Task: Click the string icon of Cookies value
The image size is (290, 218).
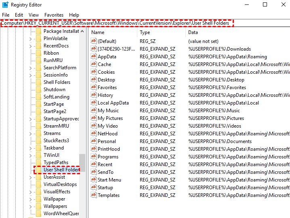Action: click(x=94, y=72)
